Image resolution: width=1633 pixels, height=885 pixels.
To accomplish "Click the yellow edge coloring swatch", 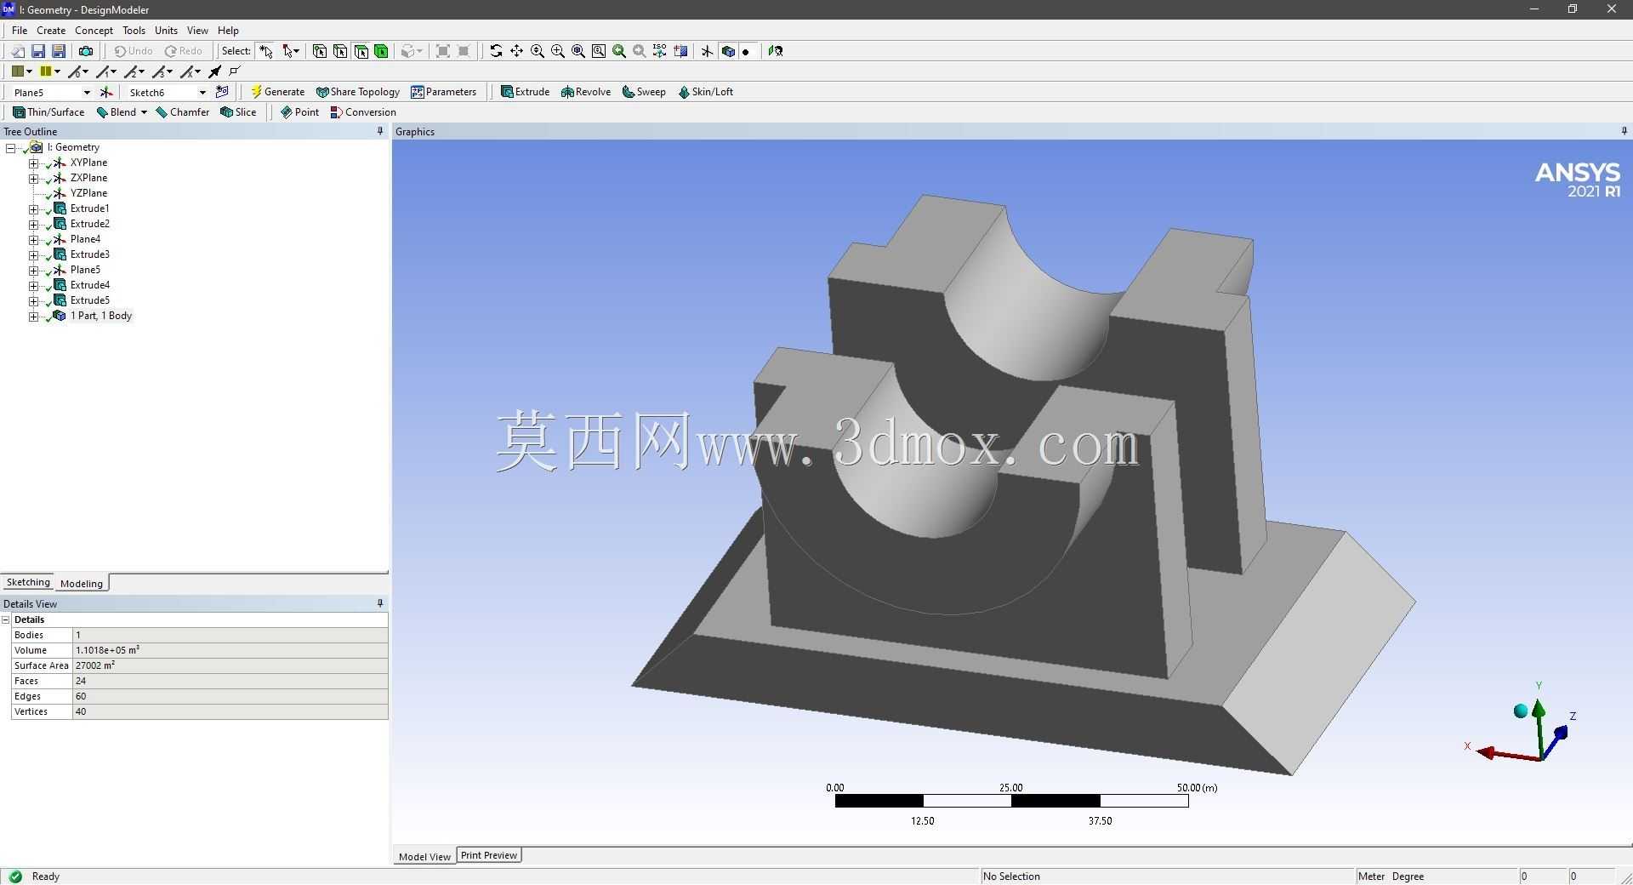I will 46,71.
